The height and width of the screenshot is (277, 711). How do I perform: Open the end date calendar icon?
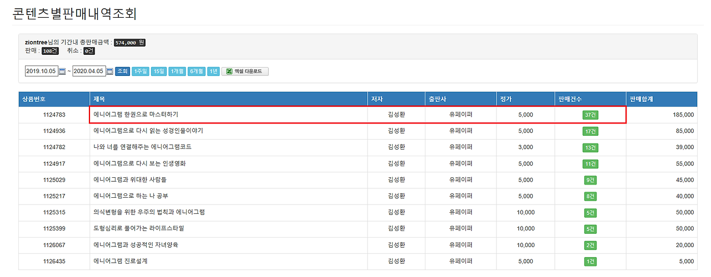110,71
